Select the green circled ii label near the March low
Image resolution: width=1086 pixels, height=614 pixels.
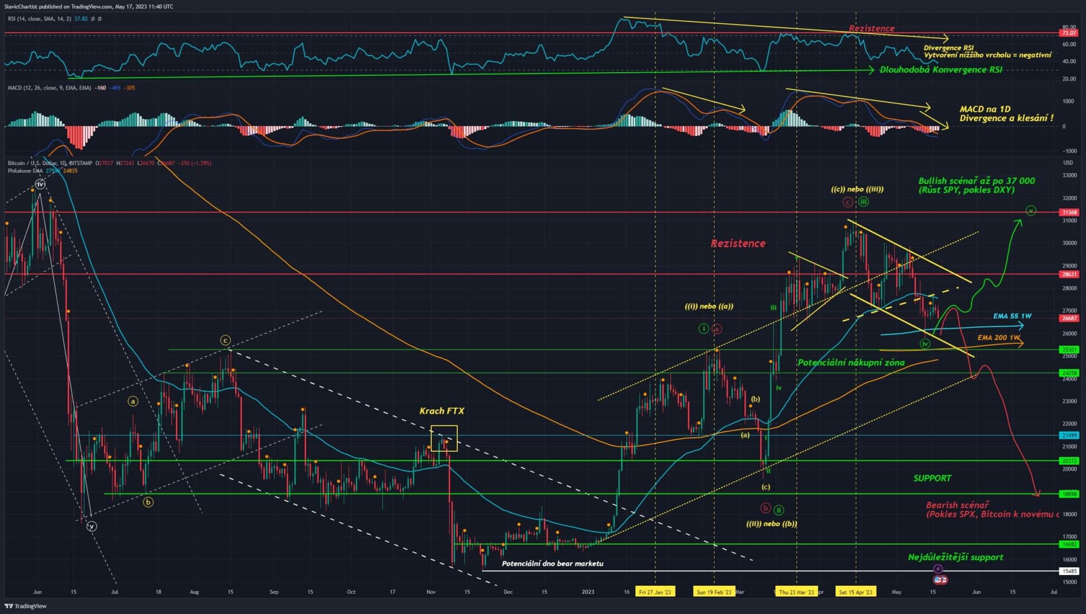coord(779,510)
